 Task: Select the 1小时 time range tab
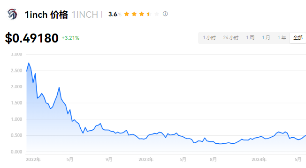[x=209, y=38]
